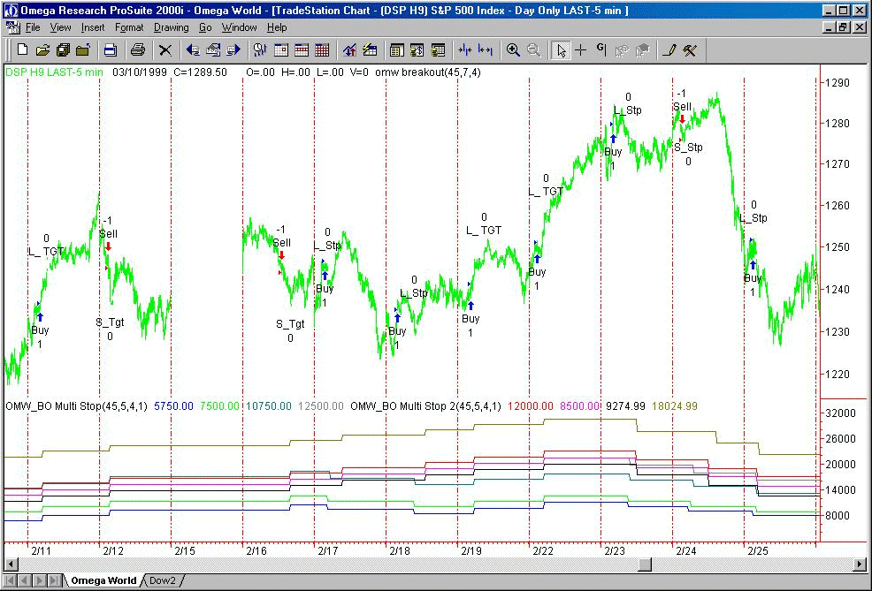The image size is (872, 591).
Task: Click the black X delete icon
Action: 164,50
